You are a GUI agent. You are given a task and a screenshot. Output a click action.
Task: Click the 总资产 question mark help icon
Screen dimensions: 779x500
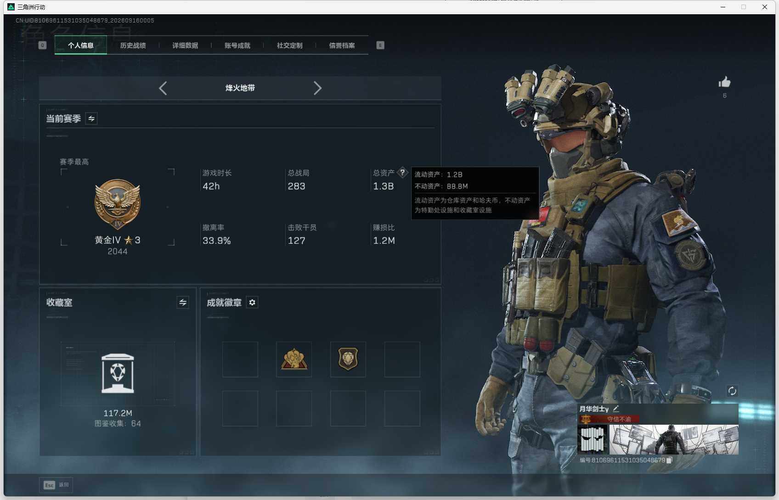402,173
